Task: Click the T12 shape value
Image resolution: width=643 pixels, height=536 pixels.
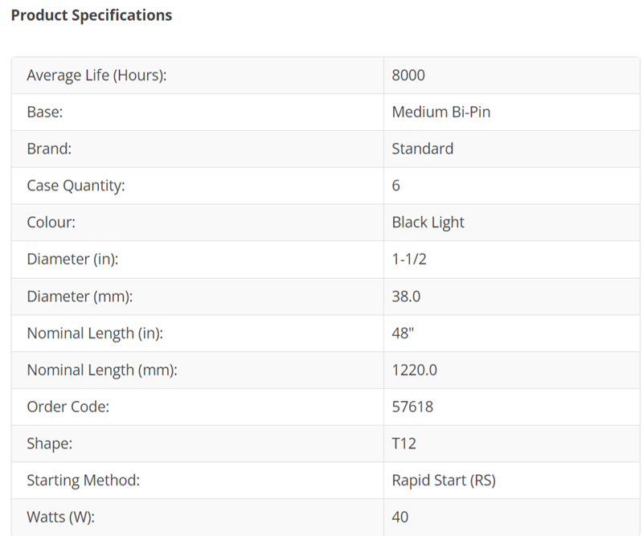Action: pyautogui.click(x=404, y=444)
